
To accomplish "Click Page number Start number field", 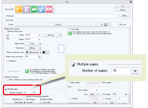I will [115, 82].
